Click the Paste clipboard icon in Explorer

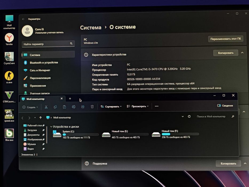[x=65, y=107]
